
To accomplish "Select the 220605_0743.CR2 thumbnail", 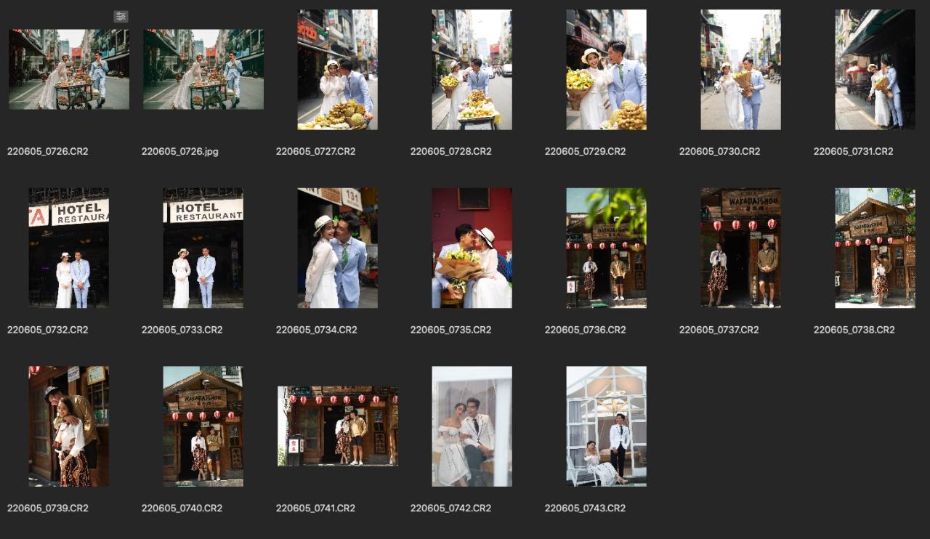I will [606, 426].
